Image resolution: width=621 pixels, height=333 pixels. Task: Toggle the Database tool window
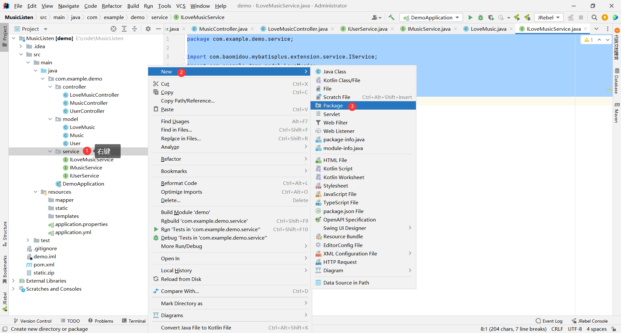617,81
